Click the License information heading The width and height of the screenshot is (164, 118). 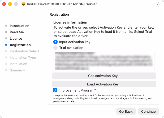click(x=70, y=22)
